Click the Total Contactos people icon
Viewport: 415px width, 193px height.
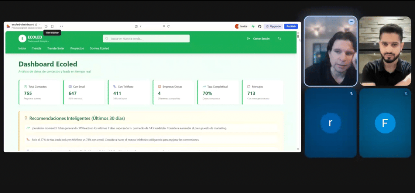click(x=26, y=86)
